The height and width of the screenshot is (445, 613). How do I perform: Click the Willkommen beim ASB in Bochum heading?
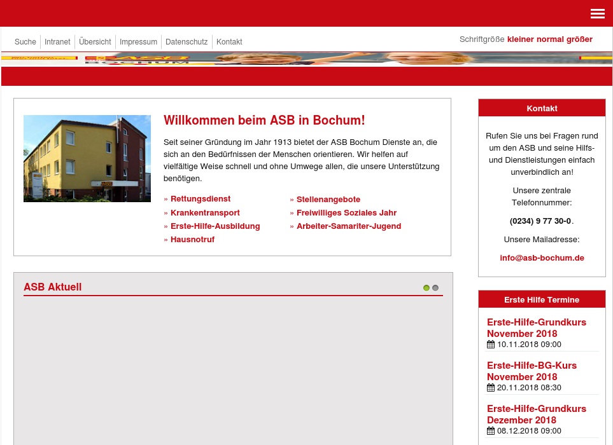point(264,120)
